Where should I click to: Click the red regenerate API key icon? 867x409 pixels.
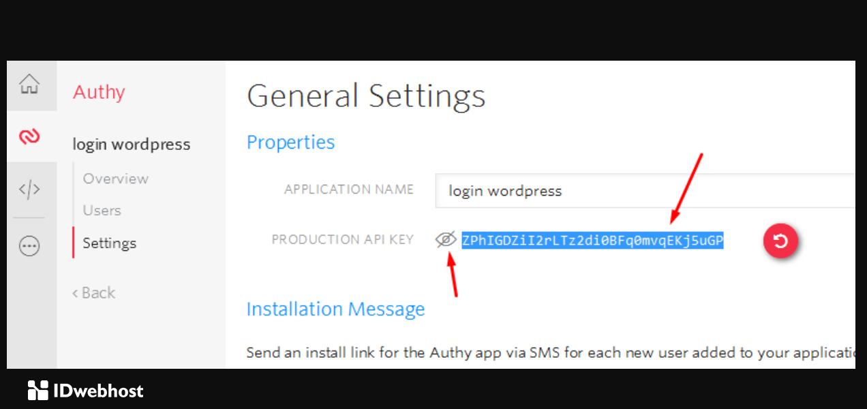[780, 241]
